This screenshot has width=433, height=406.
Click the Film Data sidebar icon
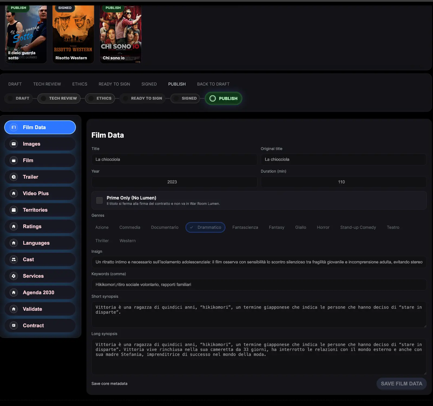pyautogui.click(x=14, y=127)
